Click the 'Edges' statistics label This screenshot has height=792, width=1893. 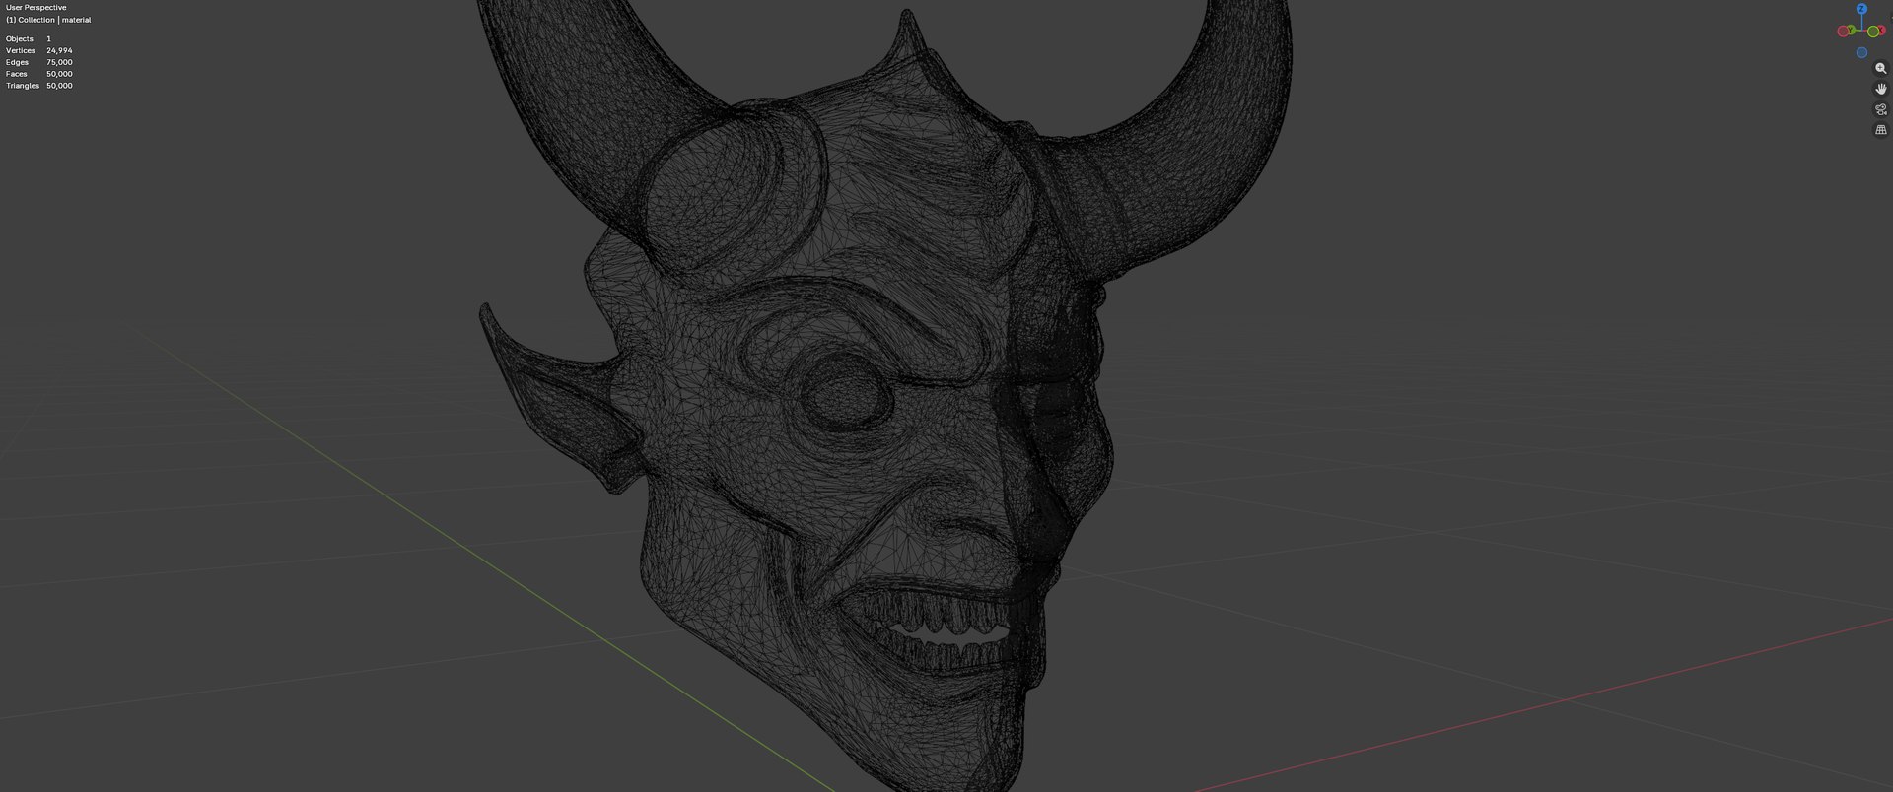(18, 62)
